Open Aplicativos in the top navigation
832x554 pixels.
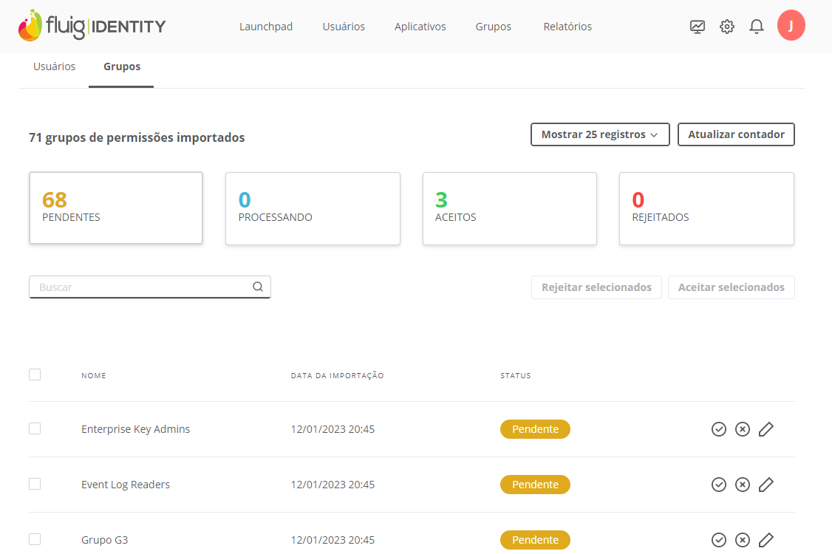(x=420, y=27)
